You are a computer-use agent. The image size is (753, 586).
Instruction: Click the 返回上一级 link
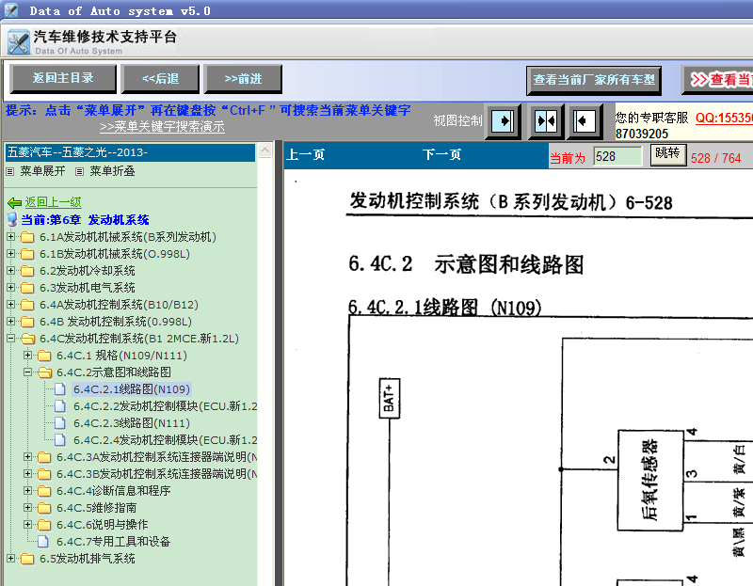tap(54, 202)
